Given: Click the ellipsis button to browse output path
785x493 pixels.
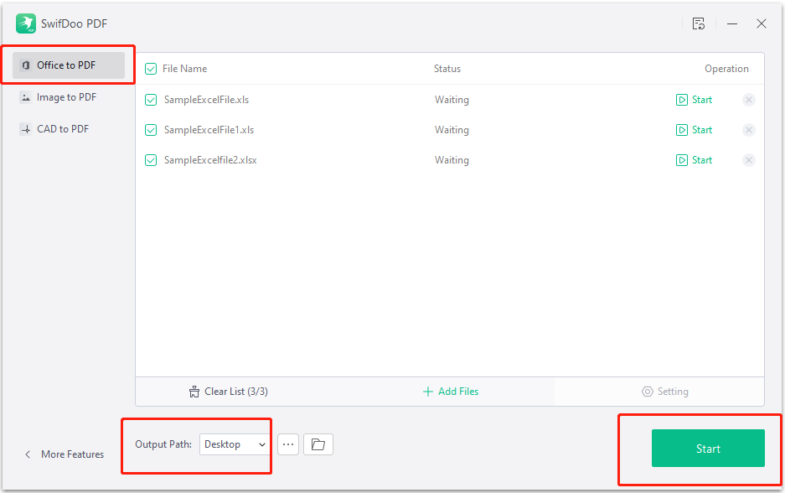Looking at the screenshot, I should 287,444.
